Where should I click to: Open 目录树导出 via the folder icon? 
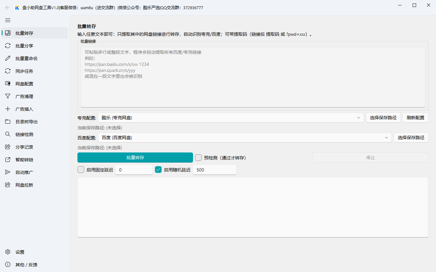(x=8, y=121)
